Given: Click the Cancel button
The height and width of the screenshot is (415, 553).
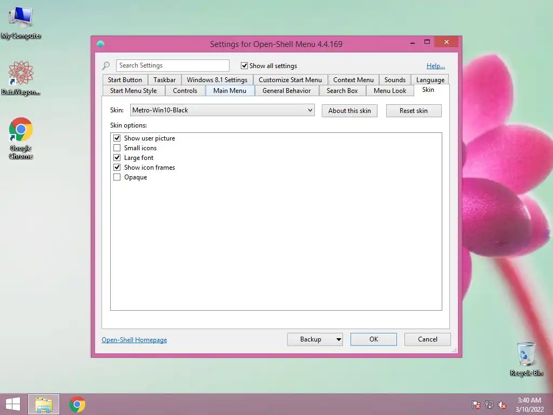Looking at the screenshot, I should (428, 339).
